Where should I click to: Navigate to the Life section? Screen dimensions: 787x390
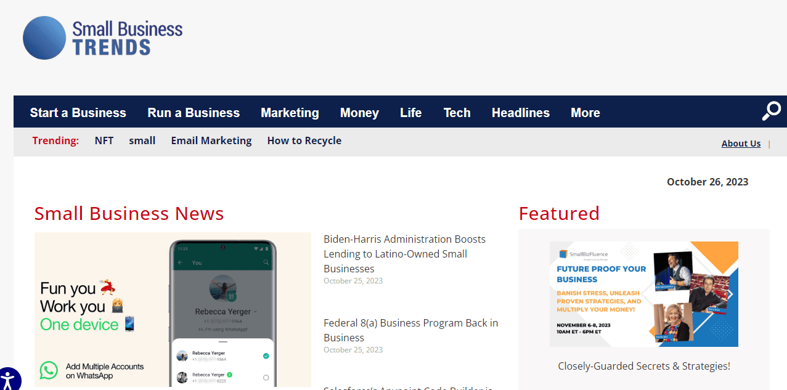coord(410,113)
